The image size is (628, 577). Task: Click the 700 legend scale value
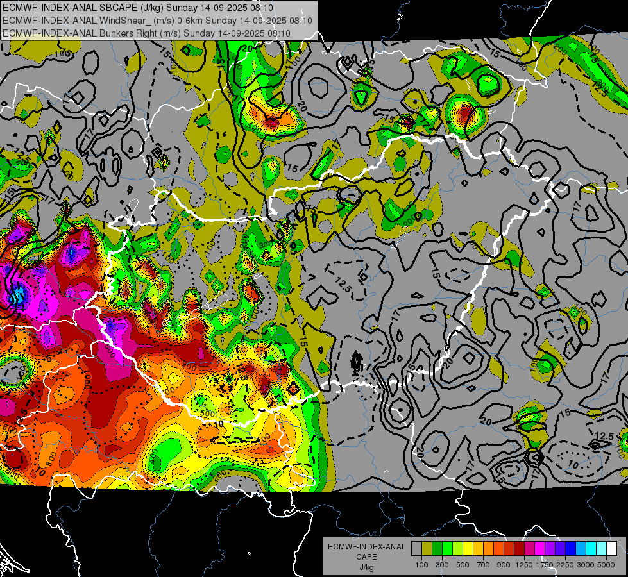tap(484, 565)
